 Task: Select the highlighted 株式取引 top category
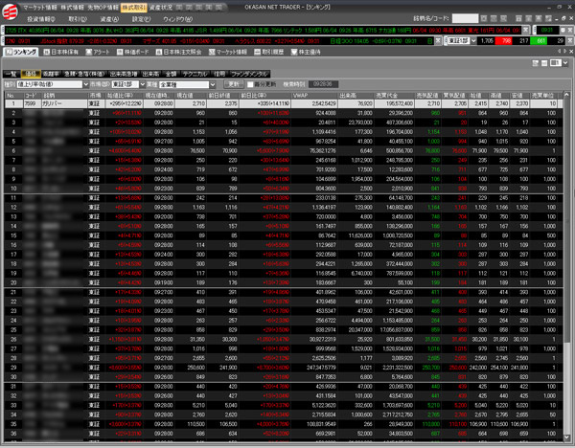pyautogui.click(x=133, y=8)
